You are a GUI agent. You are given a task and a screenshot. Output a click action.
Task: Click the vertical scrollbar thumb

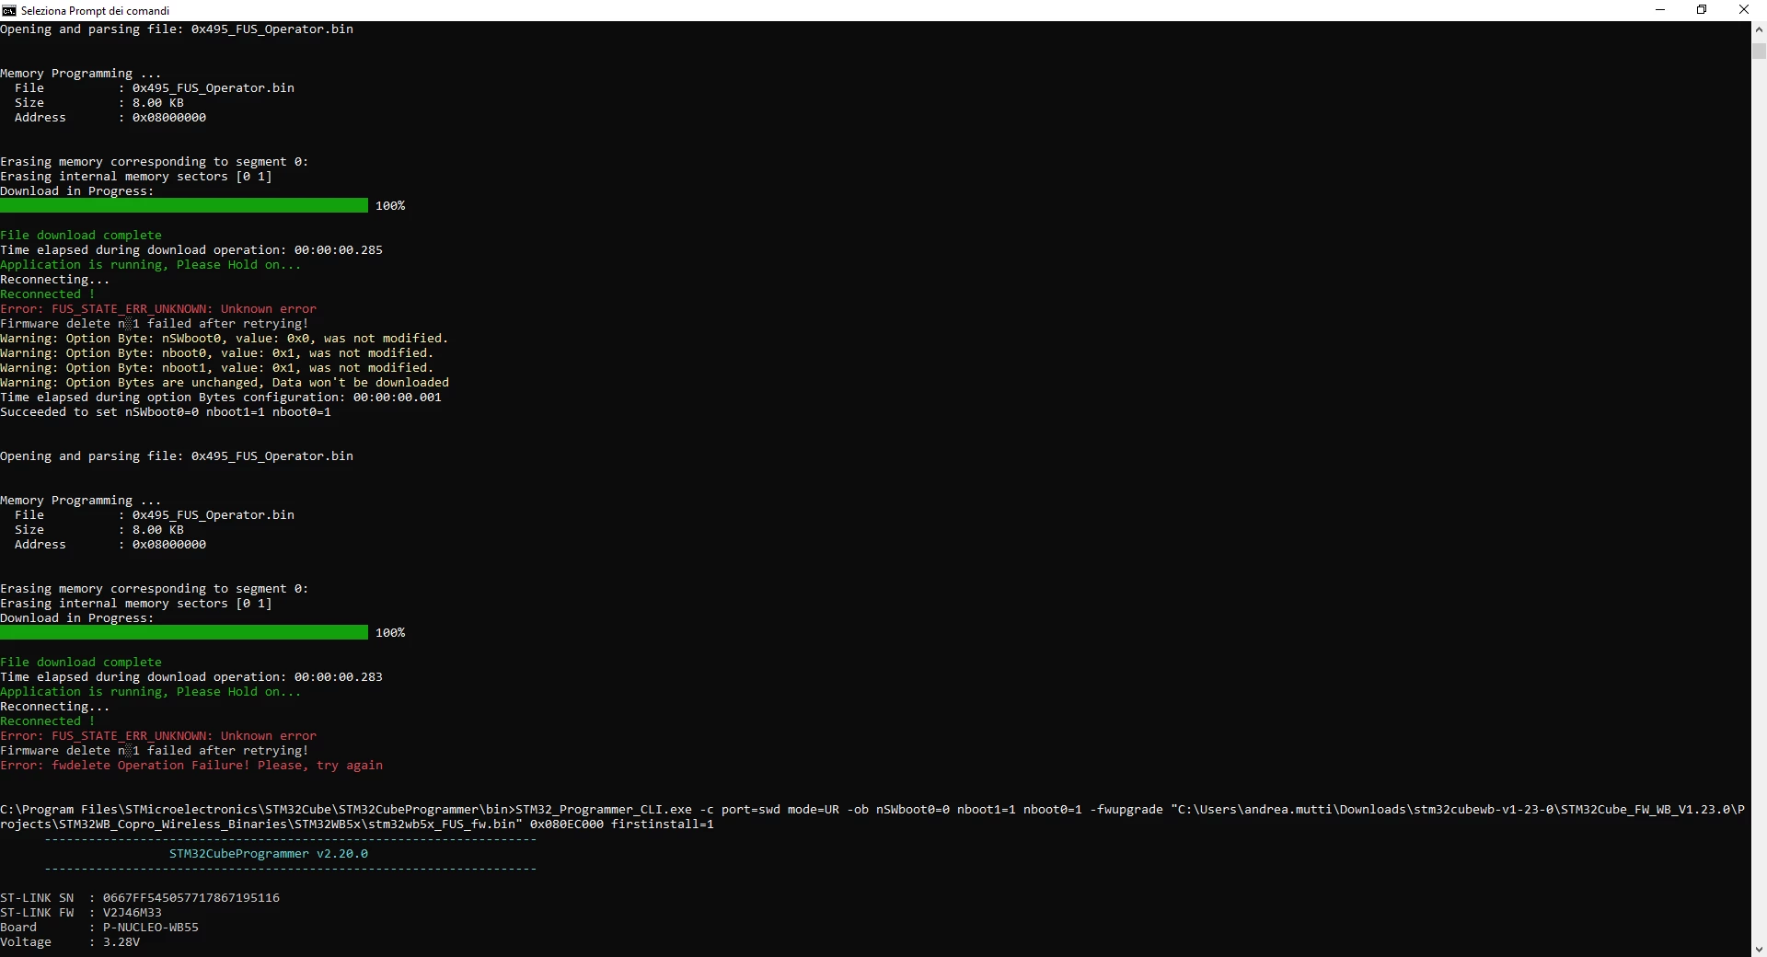(x=1759, y=51)
